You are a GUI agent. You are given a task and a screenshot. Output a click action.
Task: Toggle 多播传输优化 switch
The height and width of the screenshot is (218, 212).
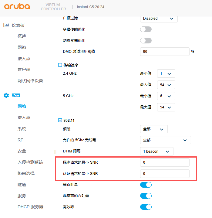coord(146,29)
